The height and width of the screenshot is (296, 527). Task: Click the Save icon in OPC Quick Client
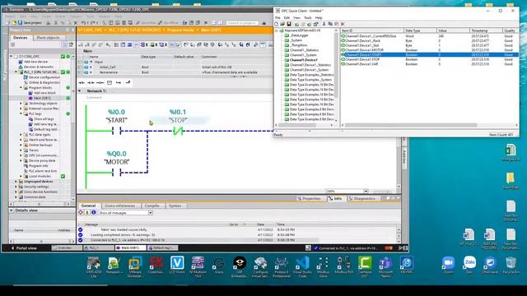coord(289,24)
